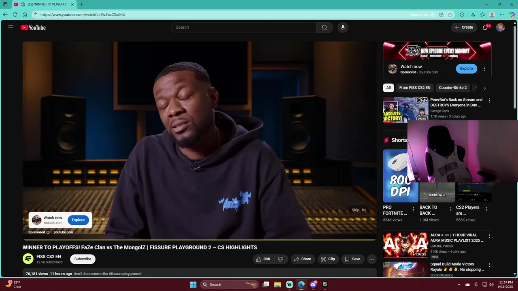
Task: Click the YouTube search input field
Action: (244, 27)
